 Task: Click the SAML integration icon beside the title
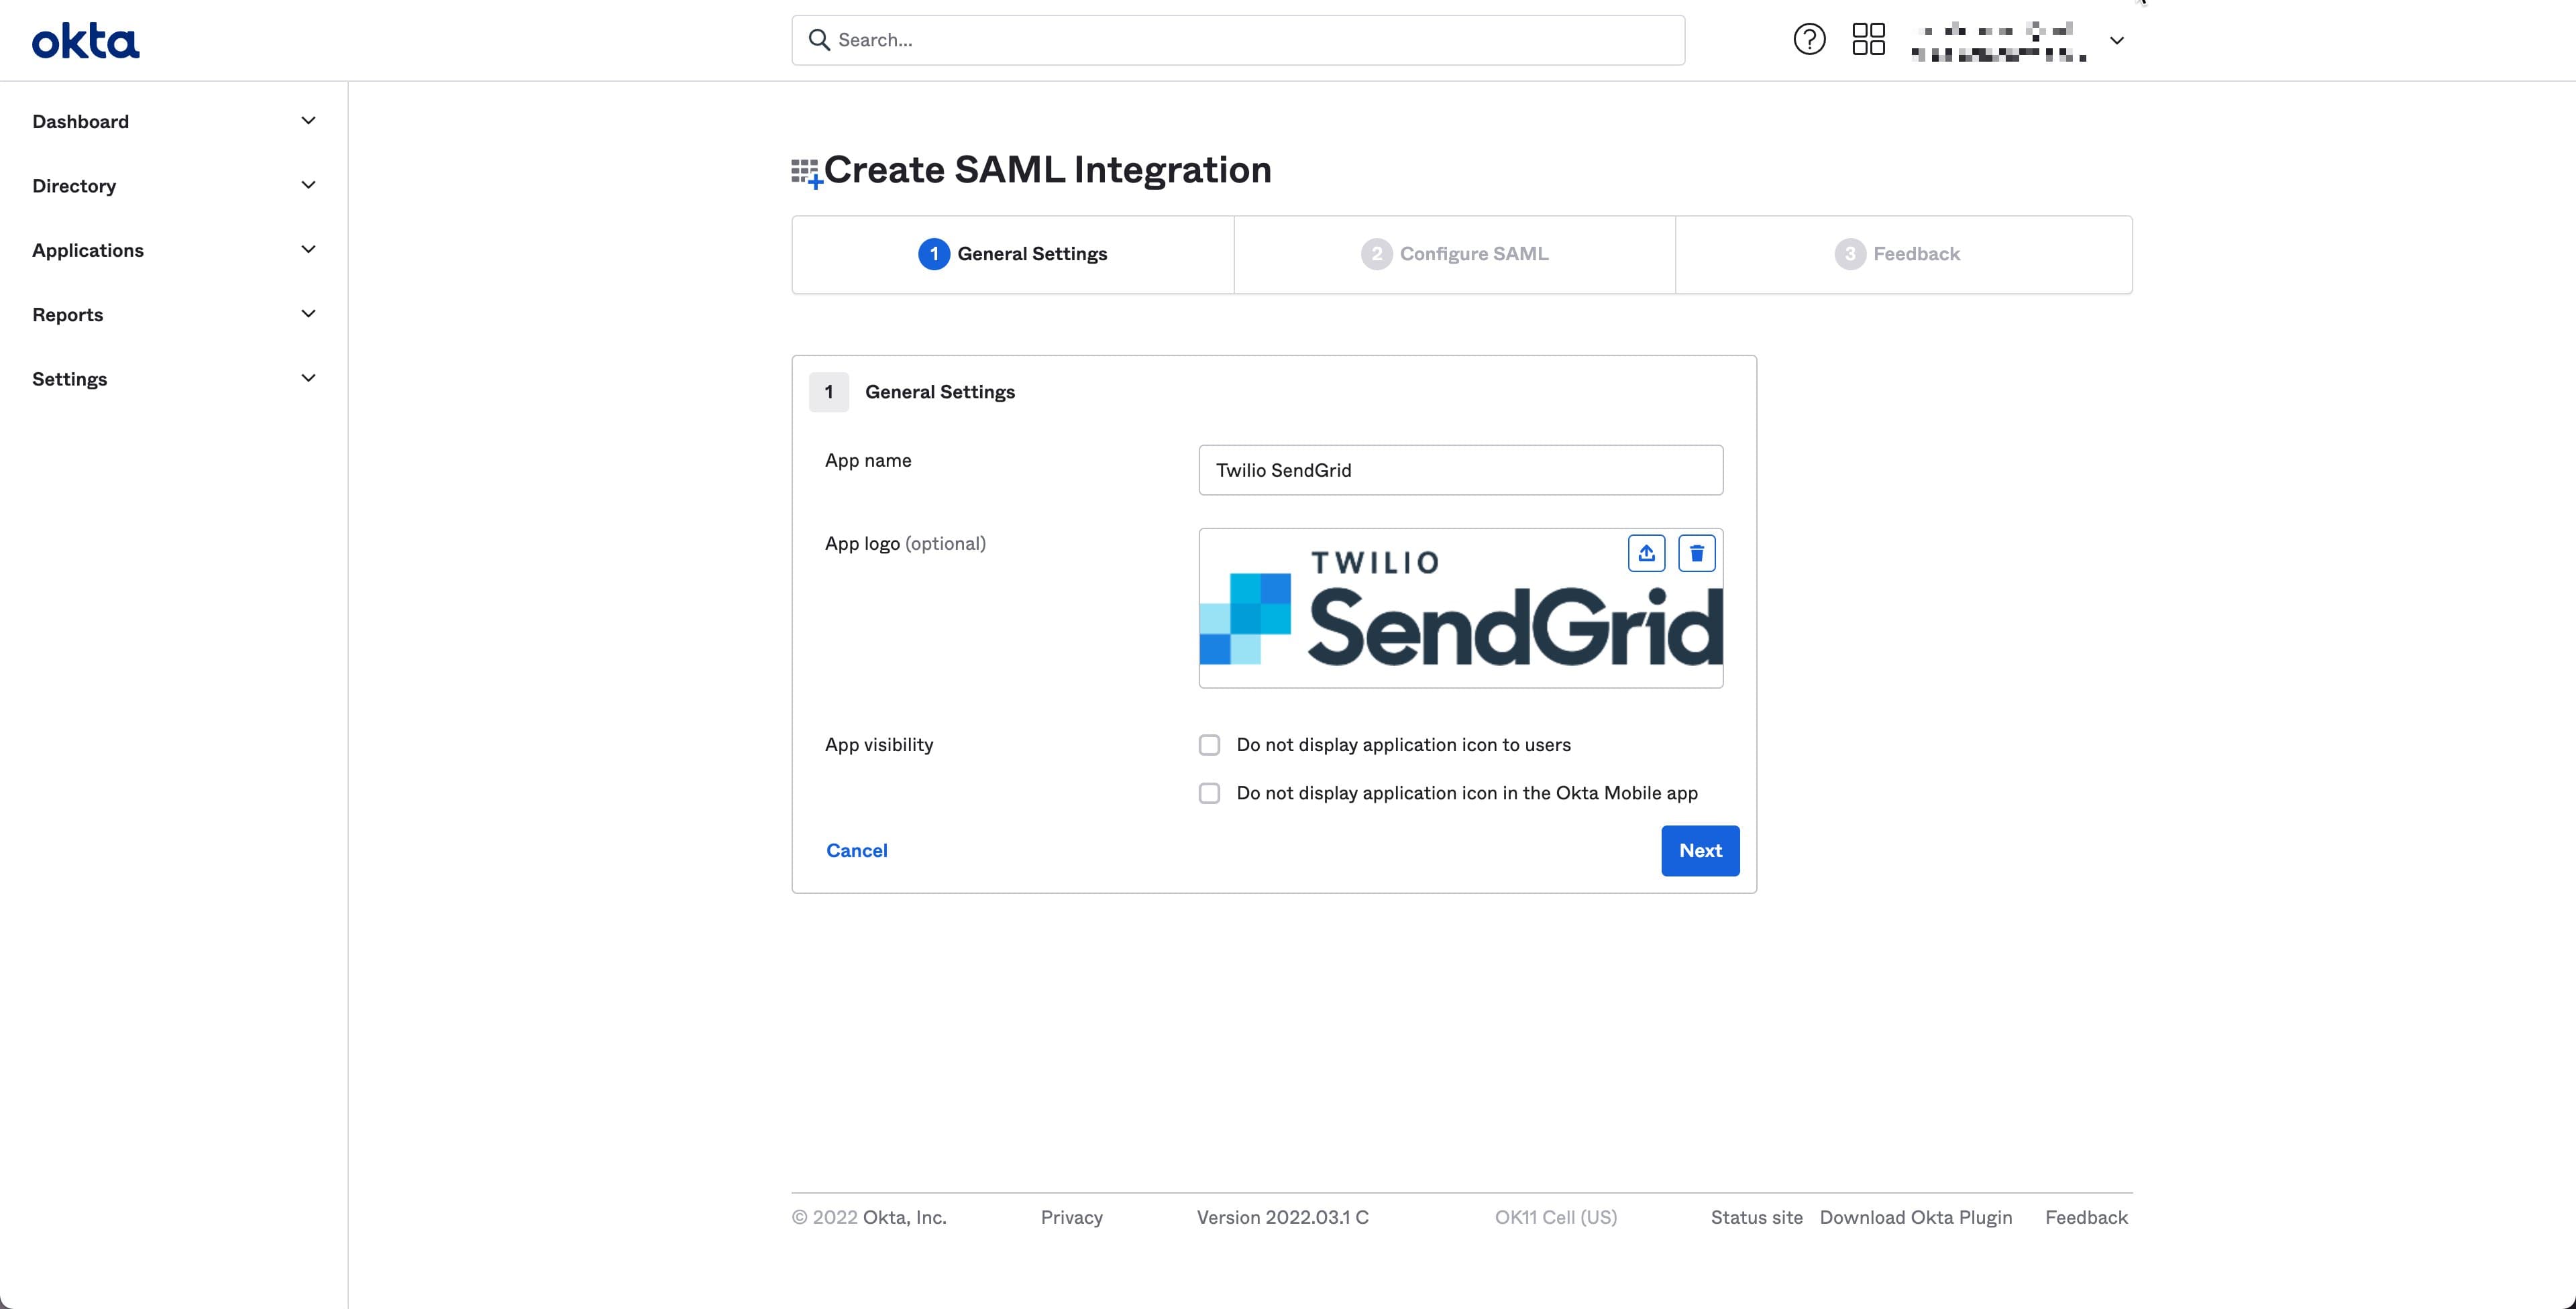(x=806, y=170)
